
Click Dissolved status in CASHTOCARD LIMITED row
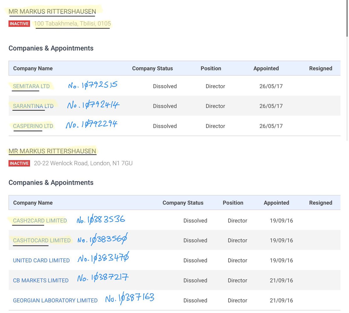coord(195,241)
